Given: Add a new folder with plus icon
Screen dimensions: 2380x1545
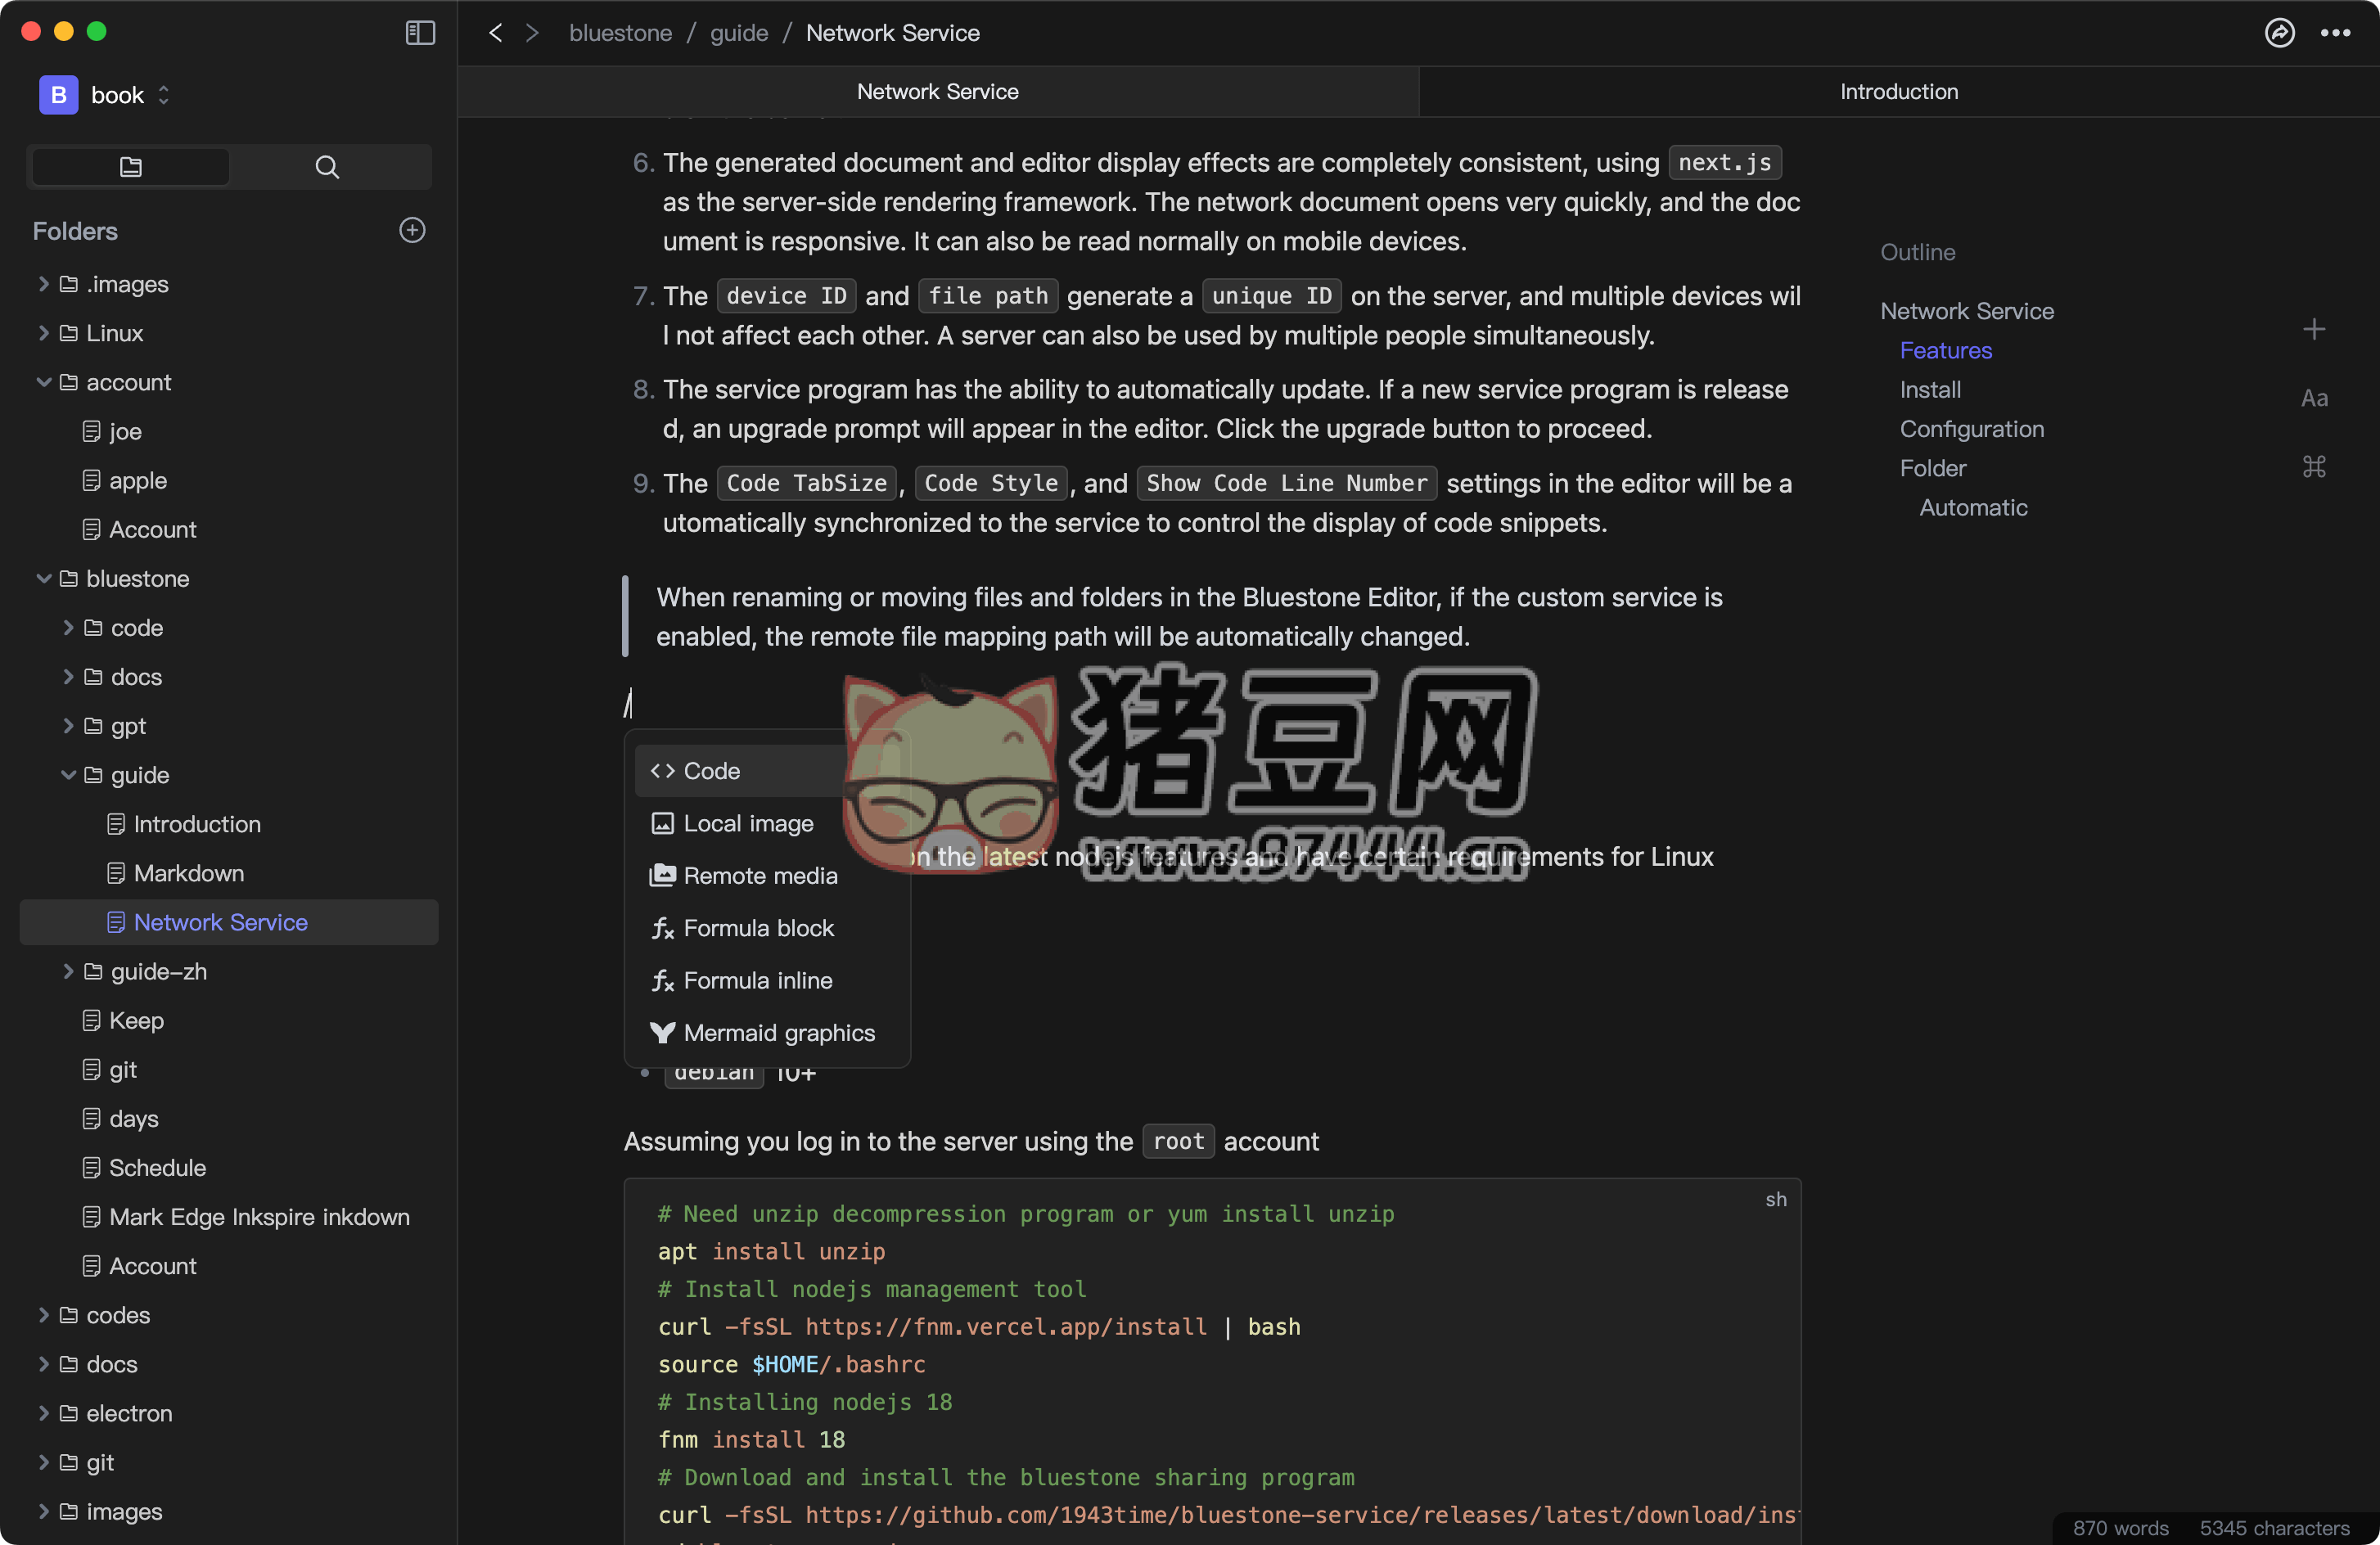Looking at the screenshot, I should (x=412, y=230).
